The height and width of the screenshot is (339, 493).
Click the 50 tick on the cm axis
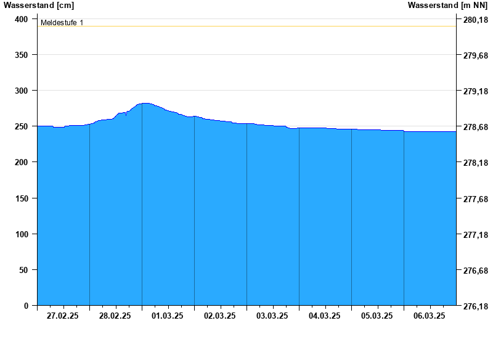pyautogui.click(x=23, y=270)
